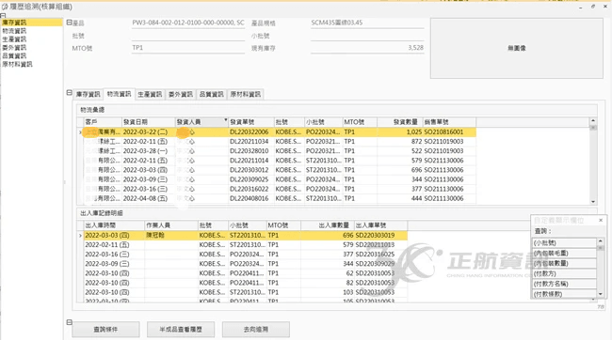
Task: Select stock record SD220211013
Action: (246, 245)
